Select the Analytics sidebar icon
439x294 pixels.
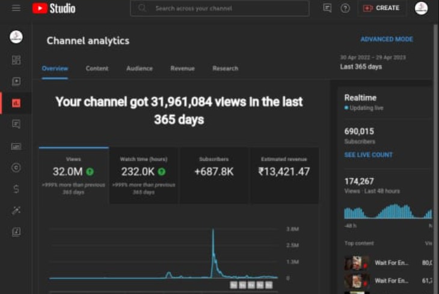tap(16, 103)
